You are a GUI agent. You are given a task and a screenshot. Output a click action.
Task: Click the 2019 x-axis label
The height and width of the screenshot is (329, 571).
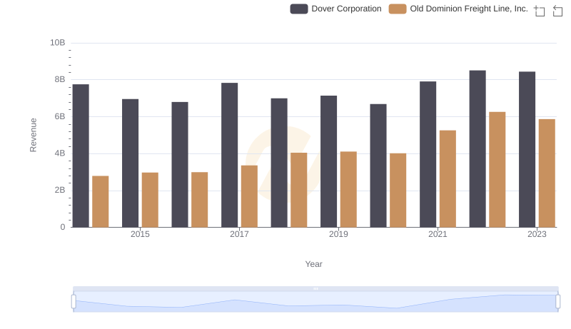tap(338, 234)
